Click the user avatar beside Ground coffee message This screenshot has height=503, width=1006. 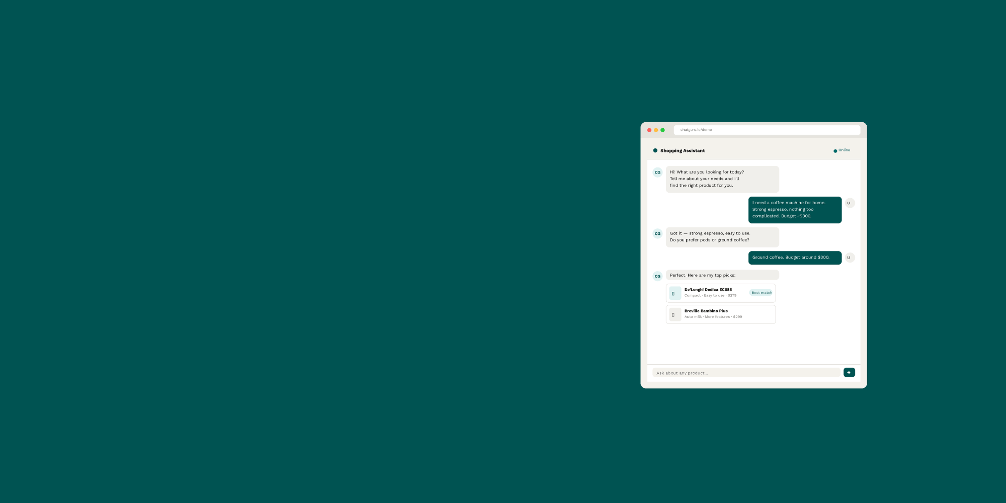tap(849, 258)
